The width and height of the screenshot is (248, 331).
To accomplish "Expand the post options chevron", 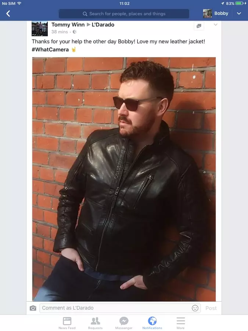I will click(216, 25).
